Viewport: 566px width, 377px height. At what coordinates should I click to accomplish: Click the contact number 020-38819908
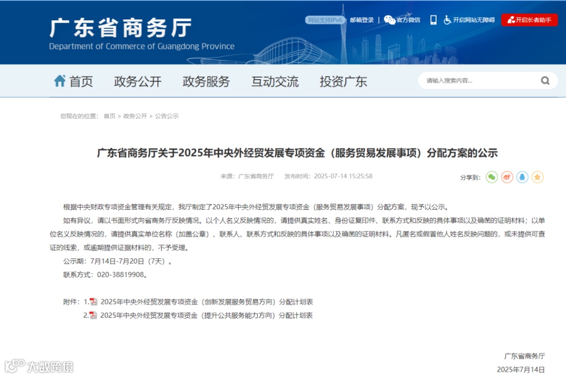120,274
